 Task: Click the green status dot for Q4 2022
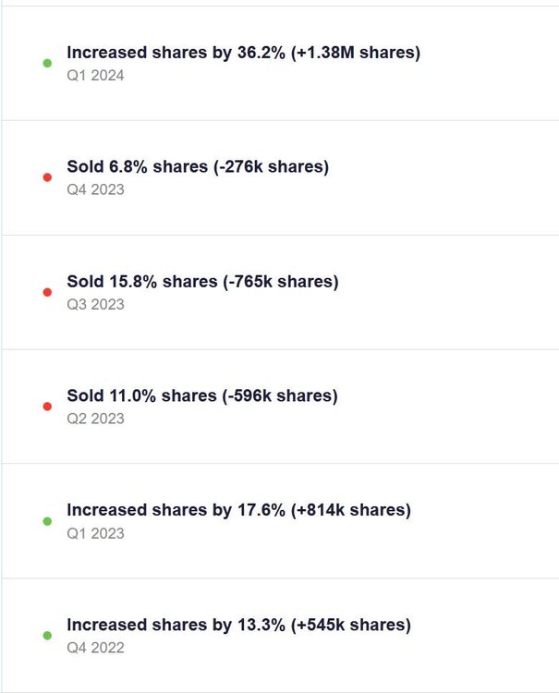[47, 636]
